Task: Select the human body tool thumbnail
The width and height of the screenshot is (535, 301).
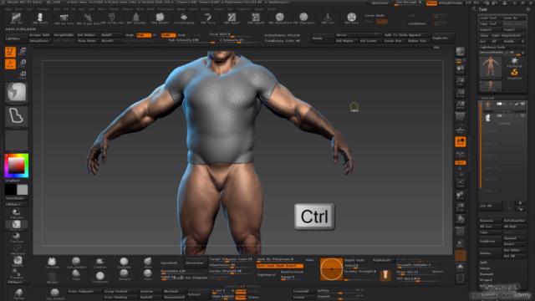Action: click(491, 67)
